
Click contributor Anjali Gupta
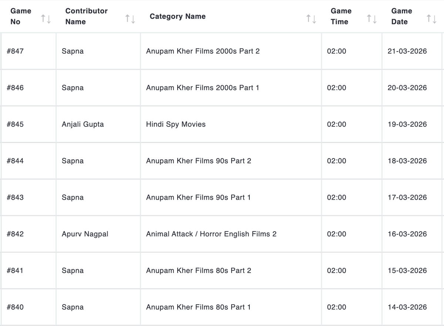coord(83,124)
